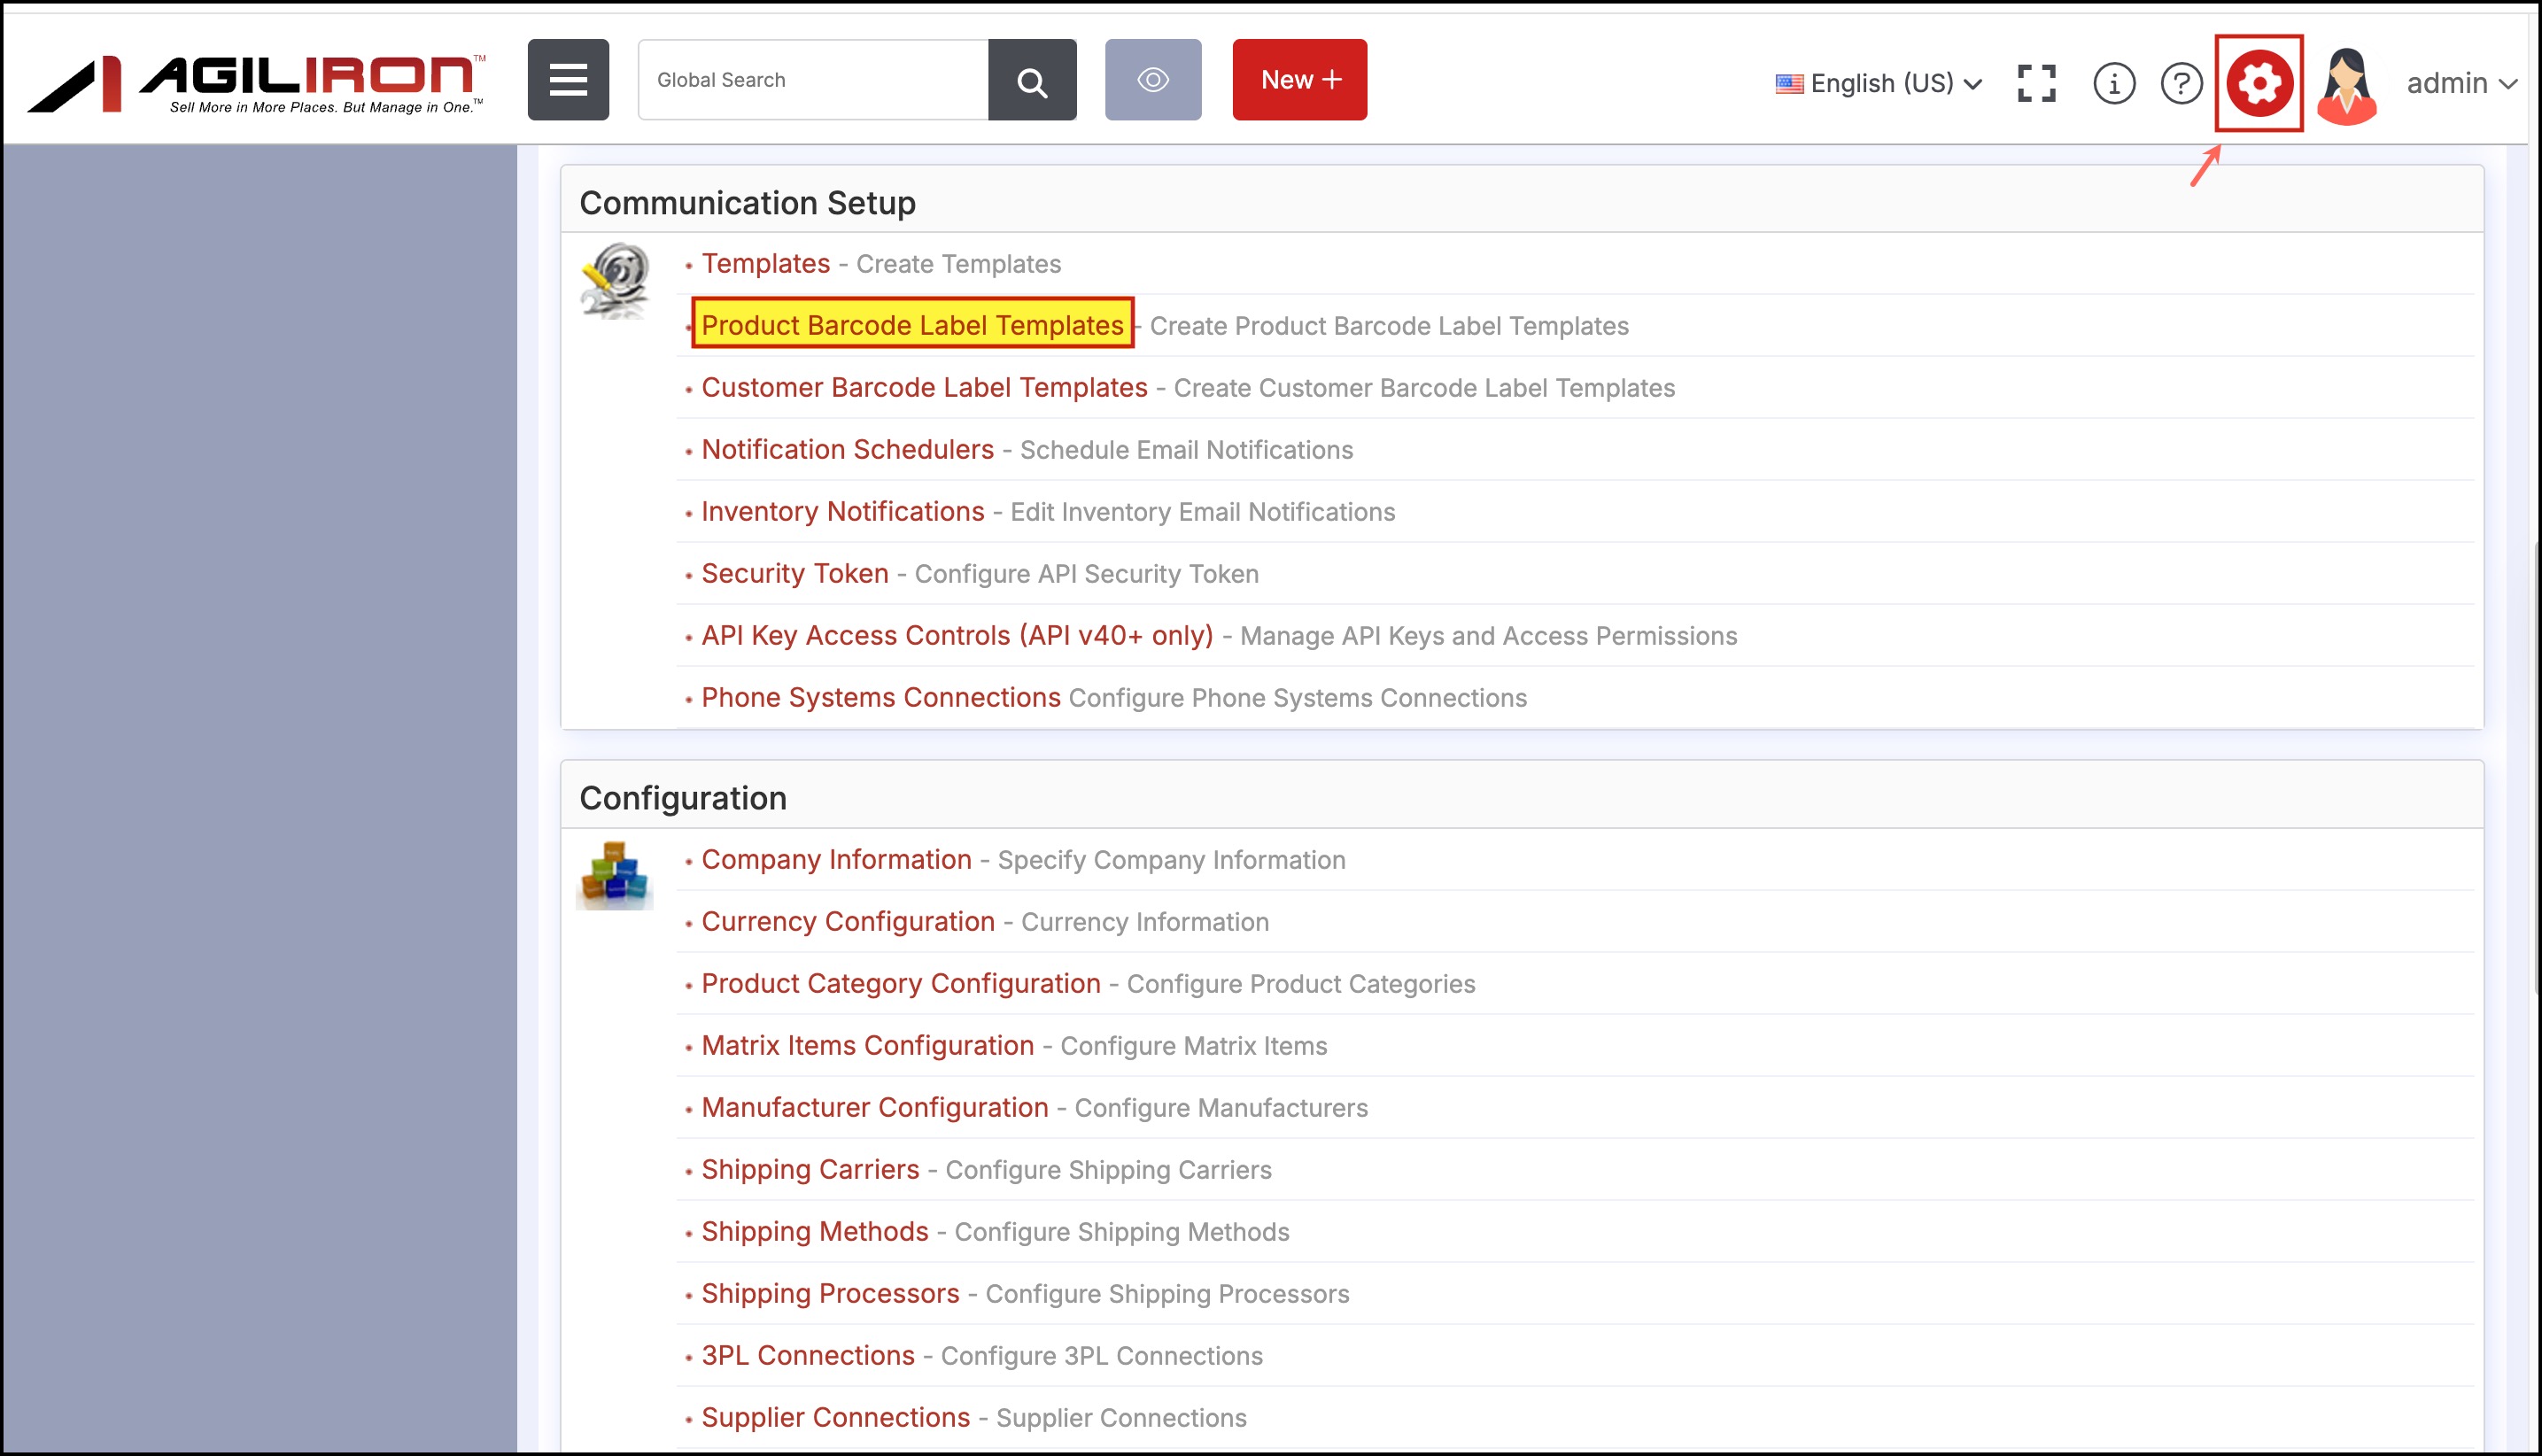Click the red settings gear icon
2542x1456 pixels.
click(2258, 83)
